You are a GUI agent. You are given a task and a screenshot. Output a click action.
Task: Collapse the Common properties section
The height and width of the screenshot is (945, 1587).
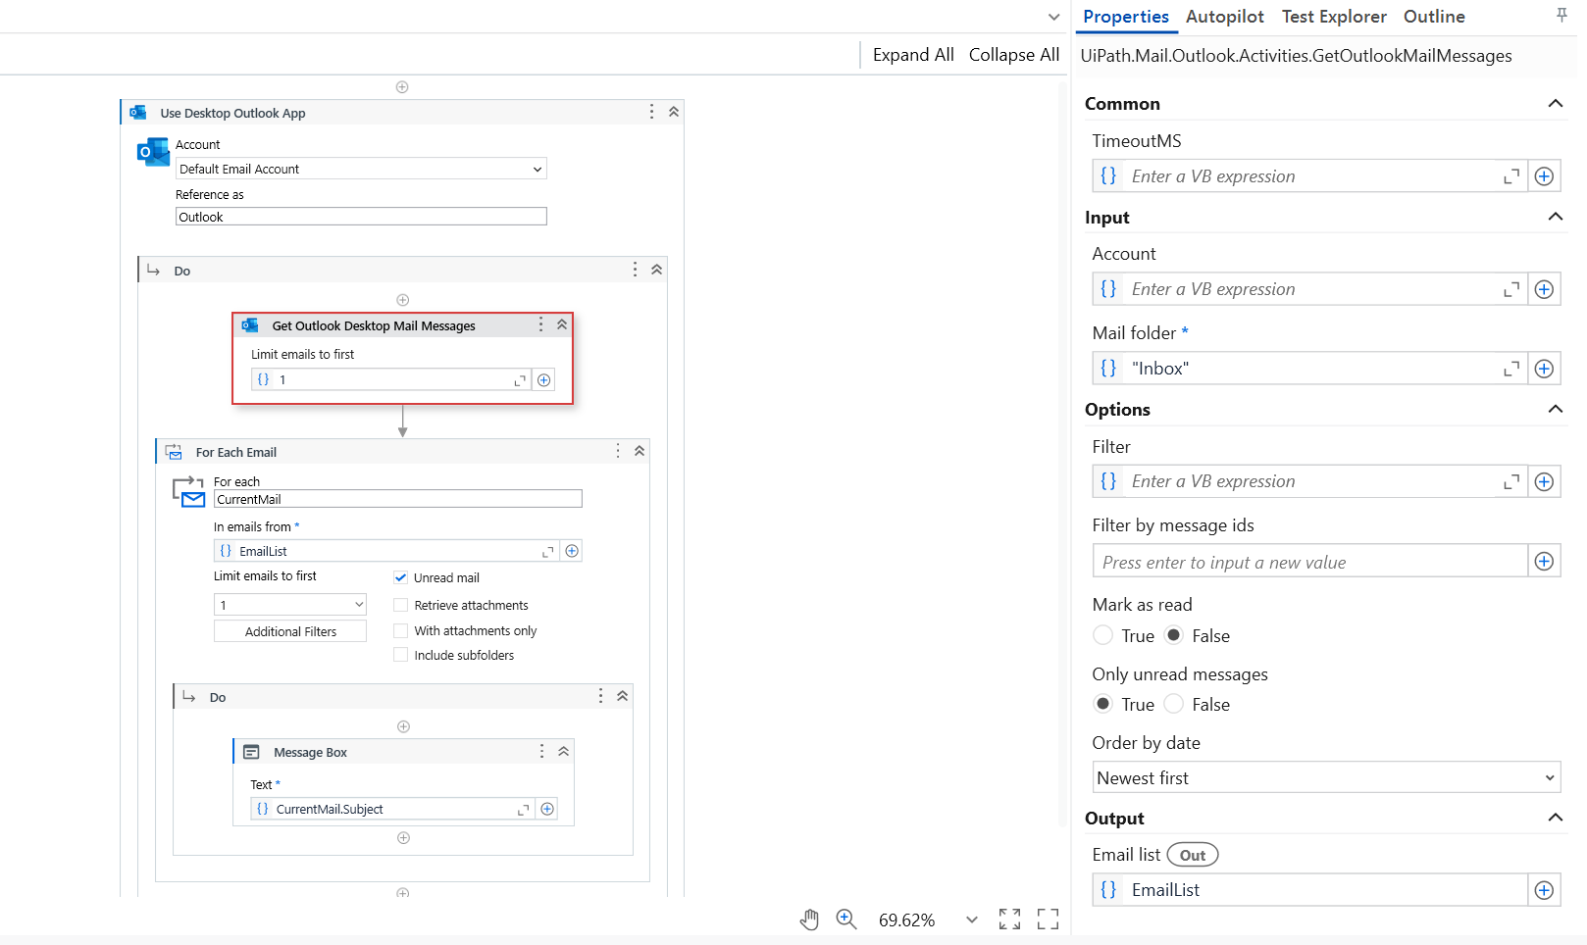[1556, 104]
